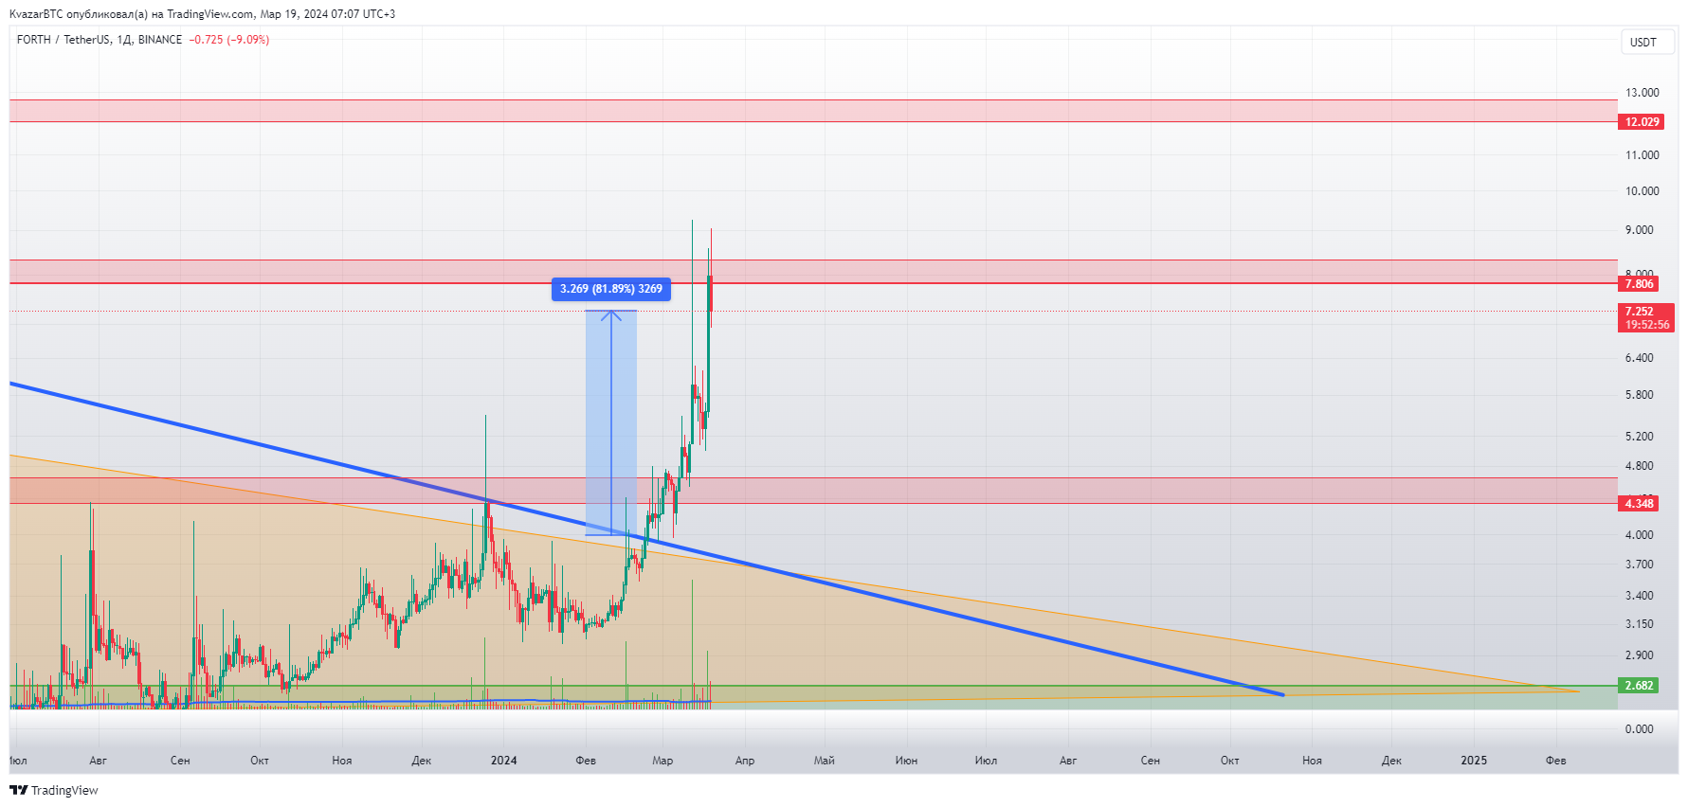Image resolution: width=1688 pixels, height=807 pixels.
Task: Click the 2025 label on time axis
Action: (1474, 761)
